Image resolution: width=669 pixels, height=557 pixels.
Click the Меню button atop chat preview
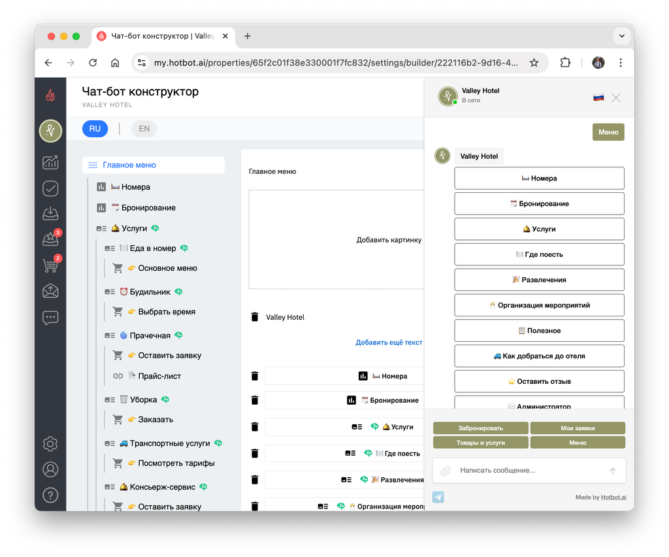point(608,132)
